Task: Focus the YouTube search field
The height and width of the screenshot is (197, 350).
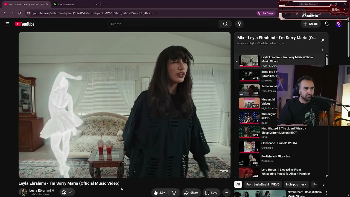Action: coord(163,24)
